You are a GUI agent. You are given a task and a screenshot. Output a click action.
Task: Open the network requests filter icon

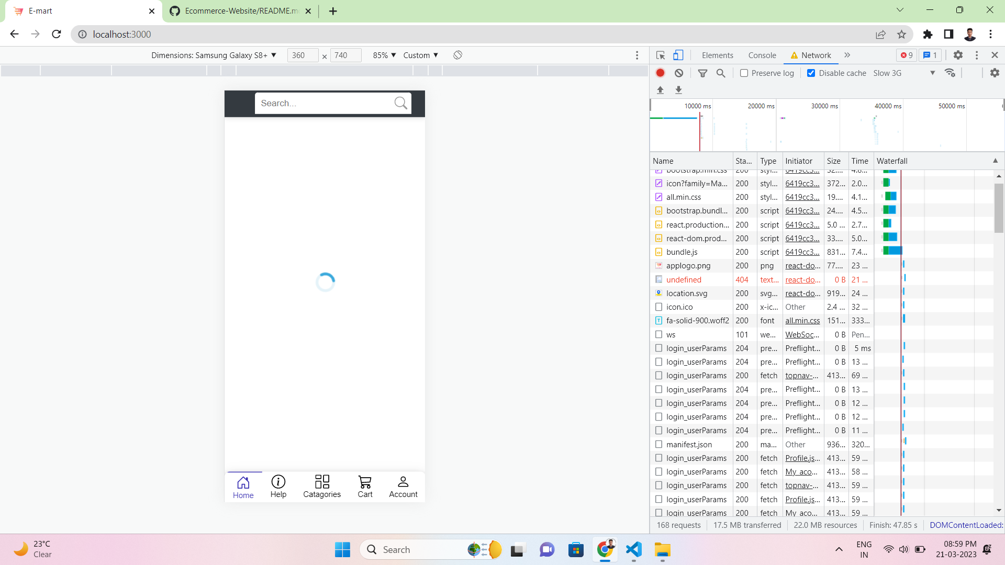click(x=702, y=73)
